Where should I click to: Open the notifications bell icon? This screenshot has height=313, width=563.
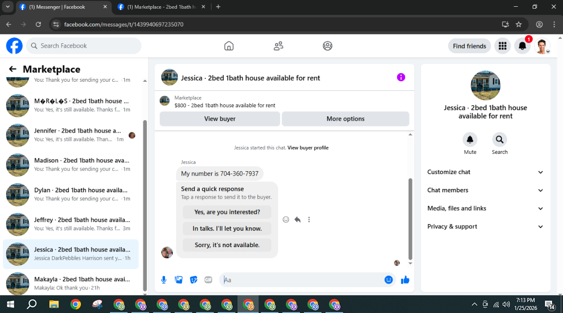[x=523, y=46]
